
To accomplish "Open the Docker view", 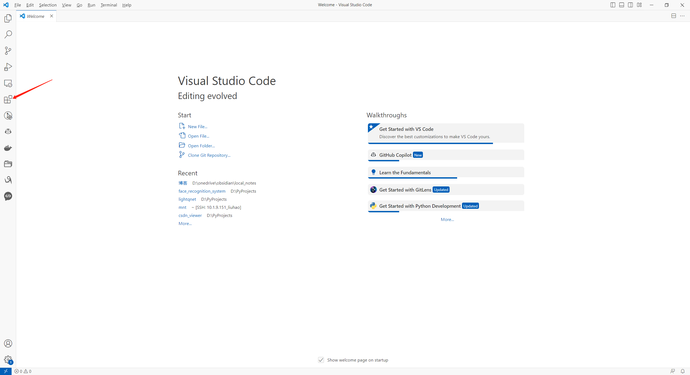I will tap(8, 148).
